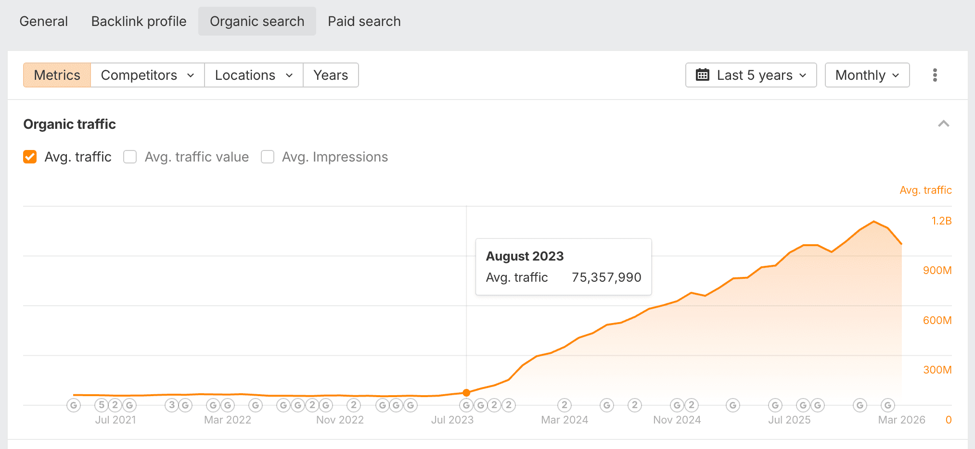This screenshot has height=449, width=975.
Task: Select the Metrics view button
Action: [57, 75]
